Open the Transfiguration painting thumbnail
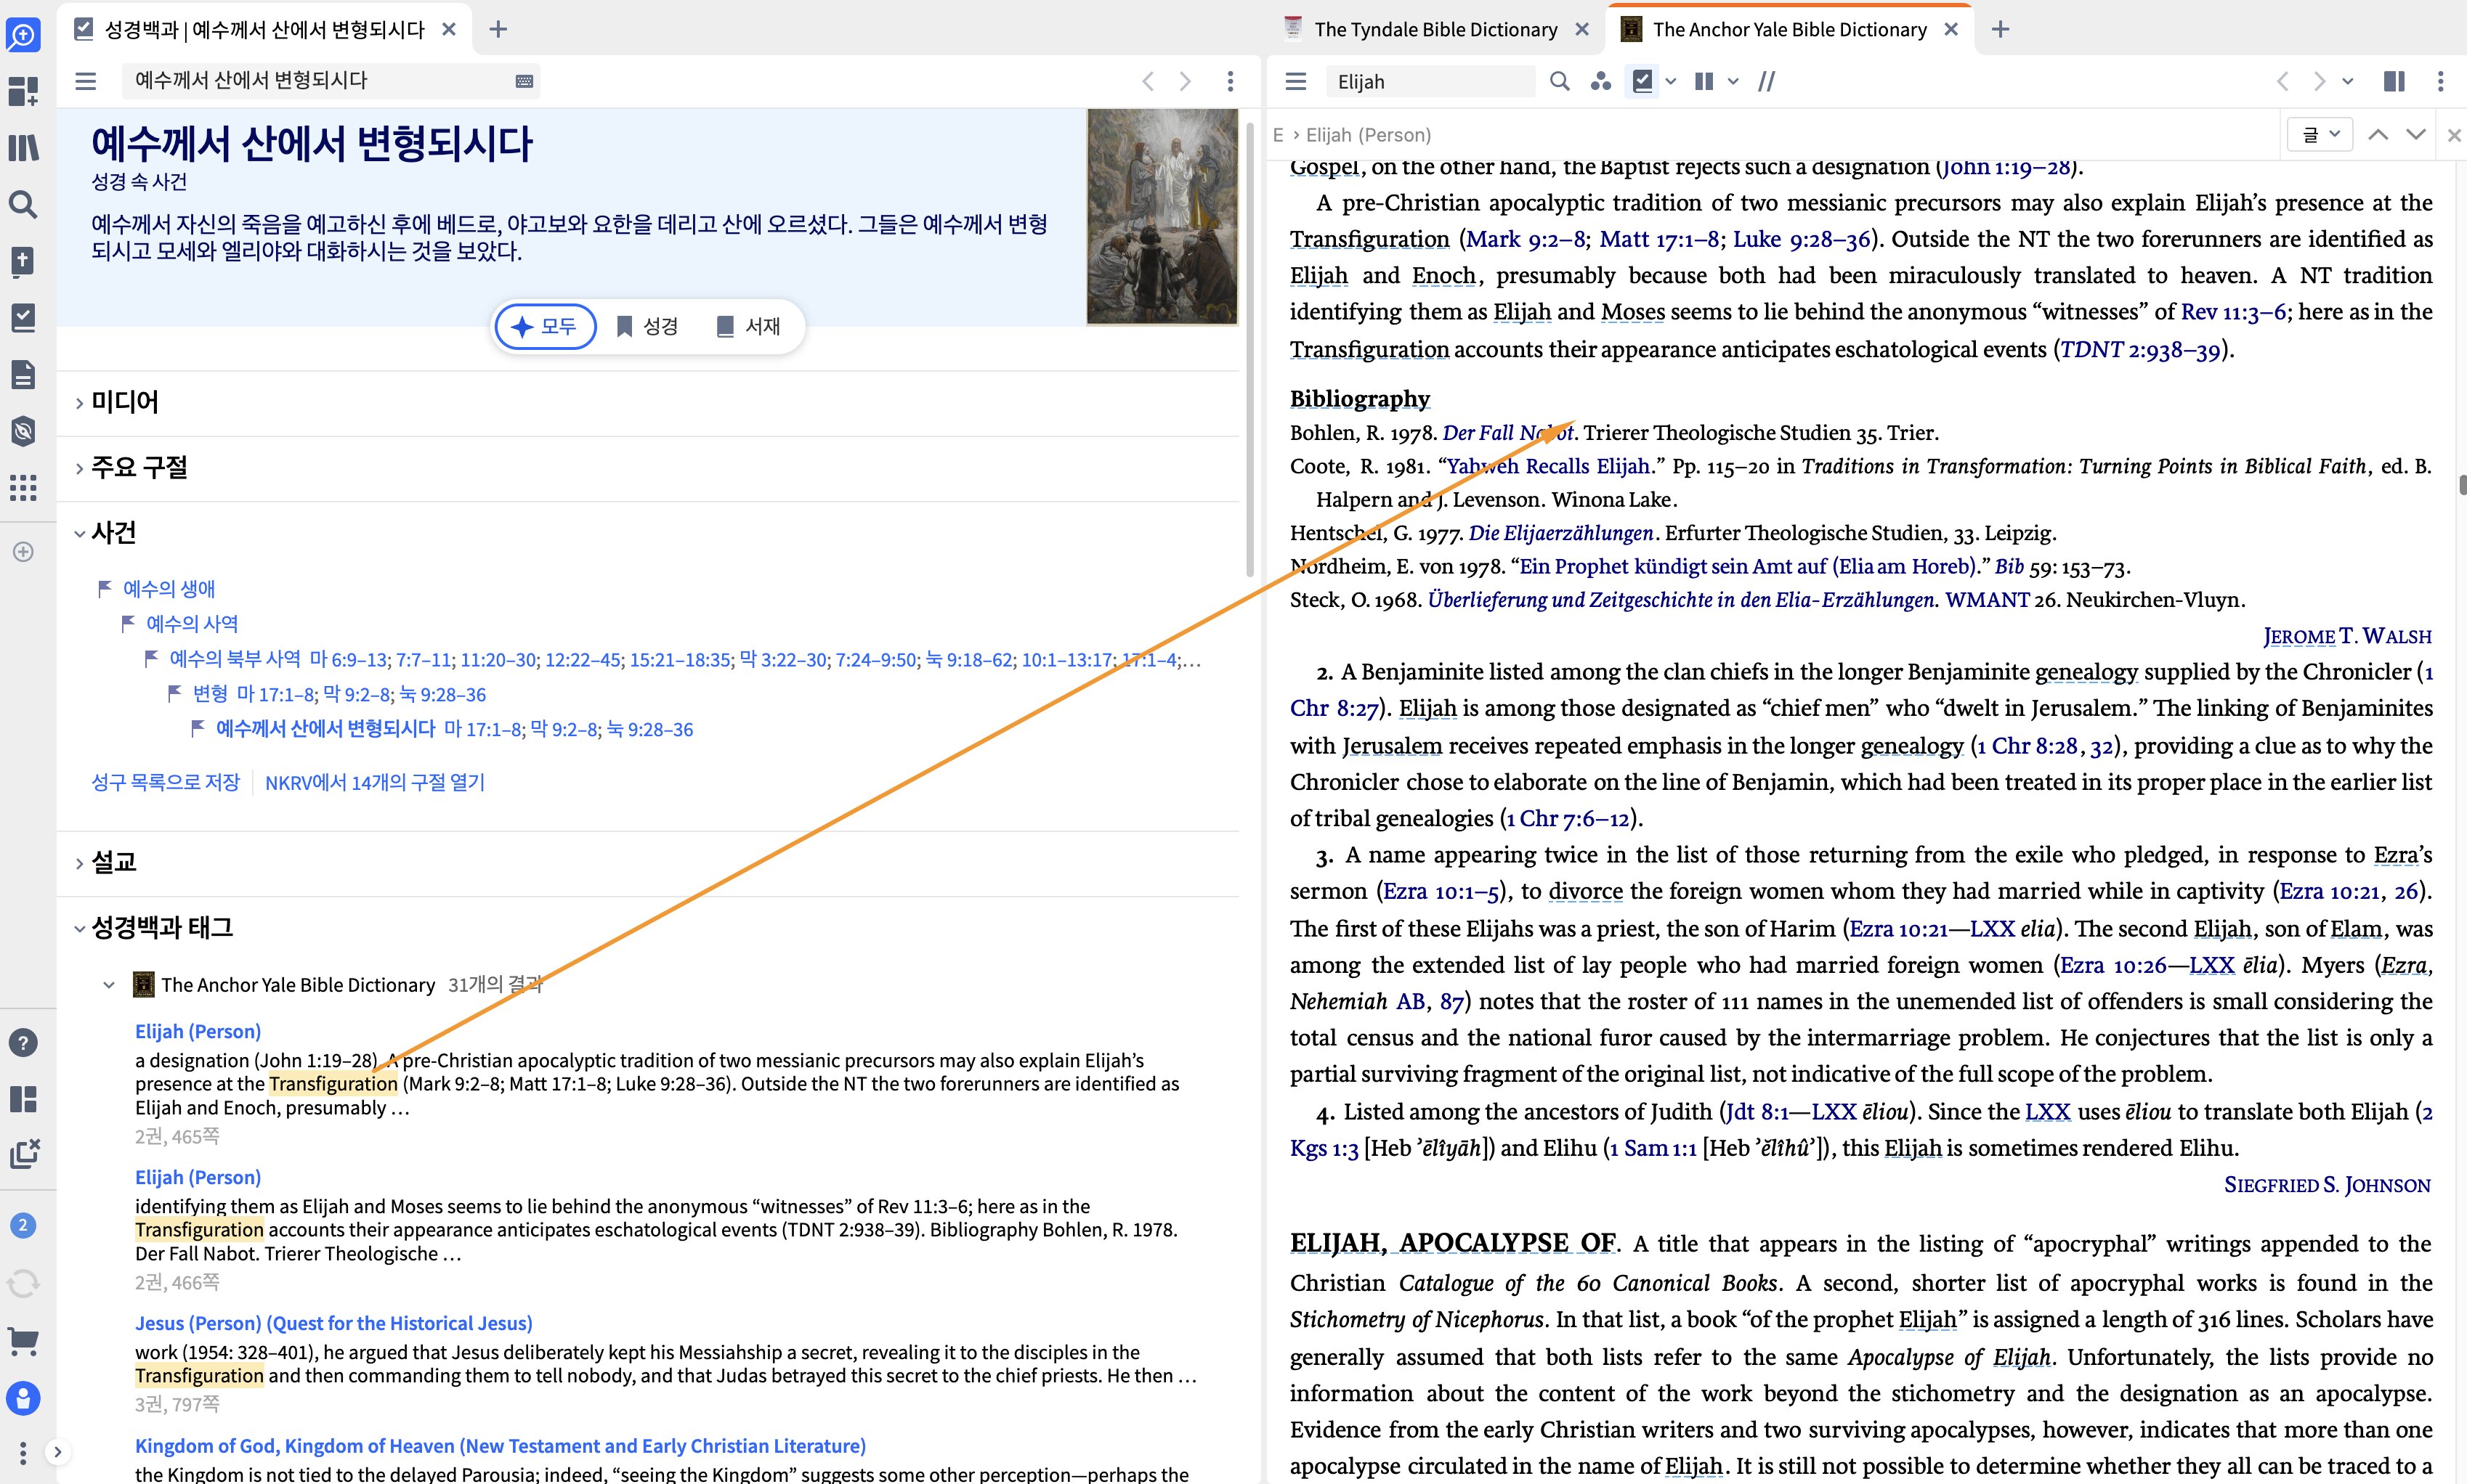Viewport: 2467px width, 1484px height. 1162,217
